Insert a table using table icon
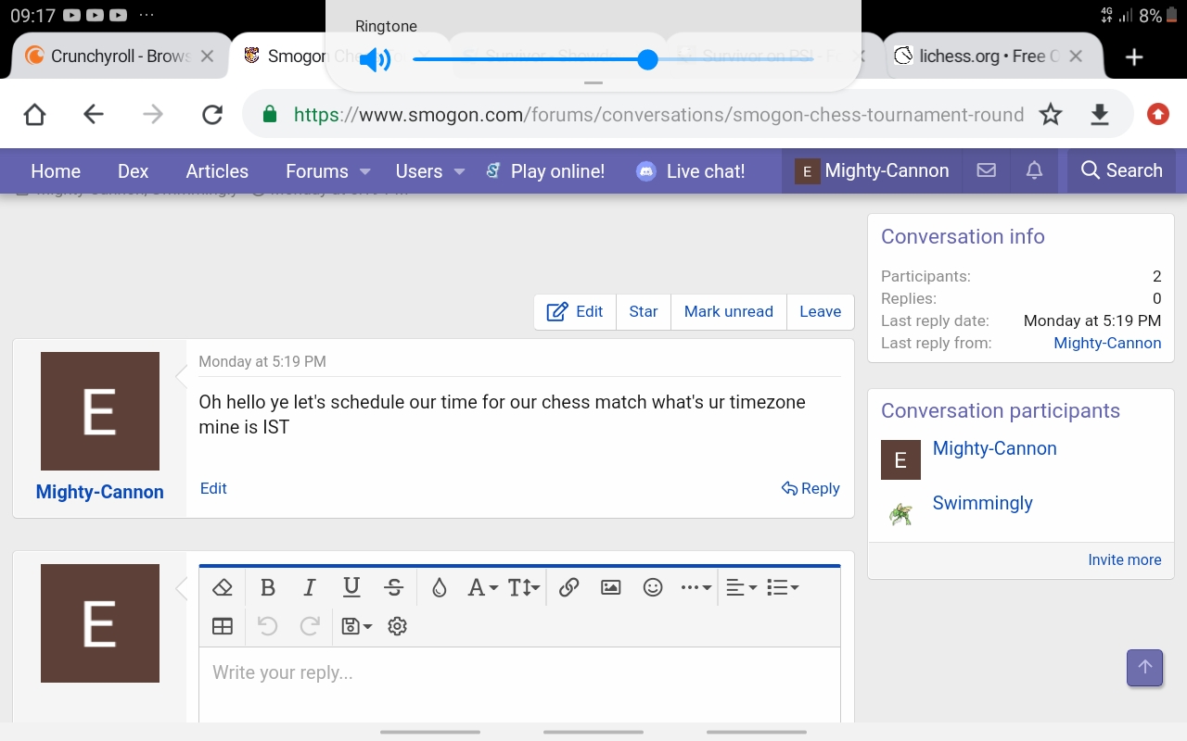1187x741 pixels. click(223, 626)
